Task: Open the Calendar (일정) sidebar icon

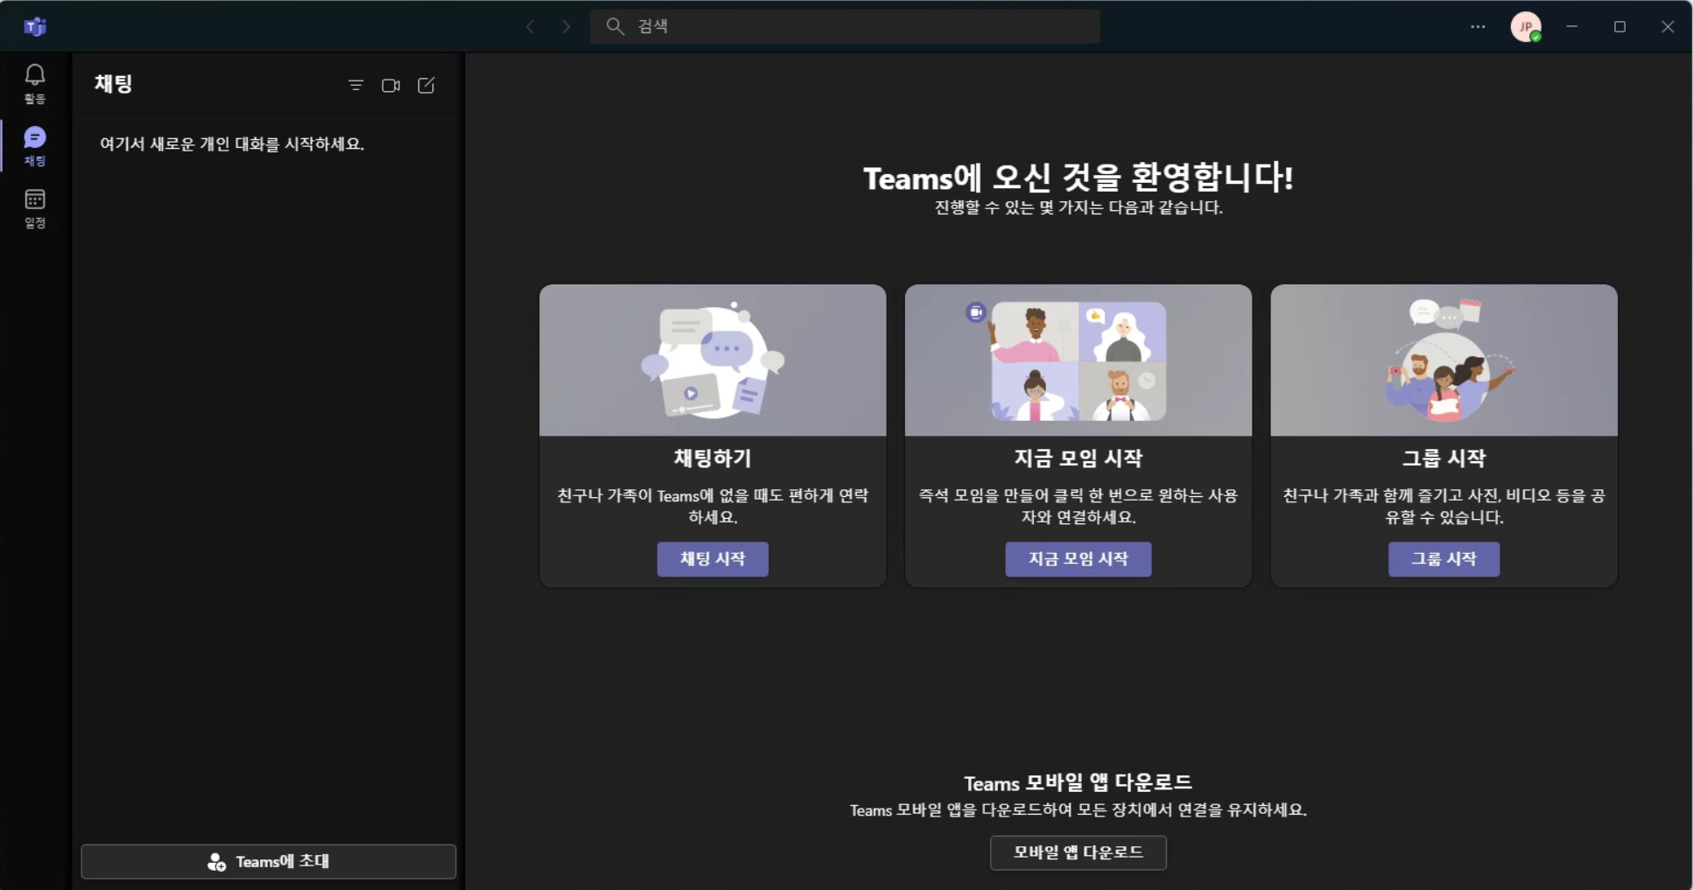Action: 35,208
